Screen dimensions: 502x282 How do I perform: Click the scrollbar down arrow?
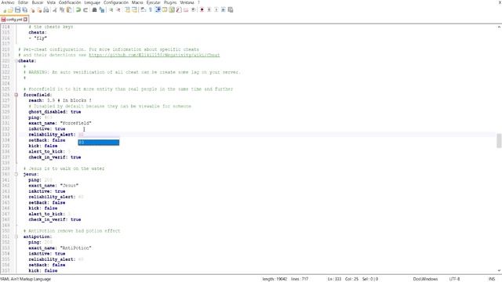pos(499,271)
